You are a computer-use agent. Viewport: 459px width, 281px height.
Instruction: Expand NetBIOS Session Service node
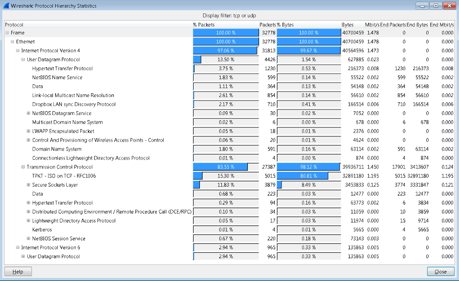click(x=28, y=239)
